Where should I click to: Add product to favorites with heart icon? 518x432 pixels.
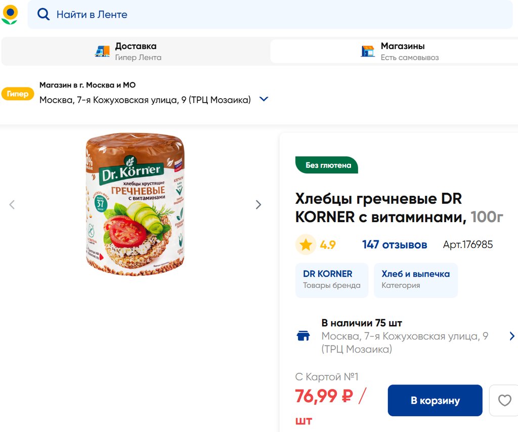pyautogui.click(x=504, y=401)
